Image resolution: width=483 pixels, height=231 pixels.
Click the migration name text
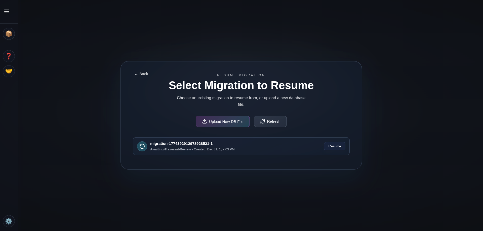point(181,144)
